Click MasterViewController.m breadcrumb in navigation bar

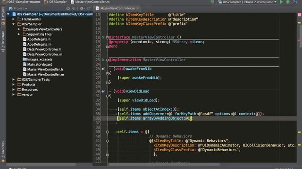90,2
